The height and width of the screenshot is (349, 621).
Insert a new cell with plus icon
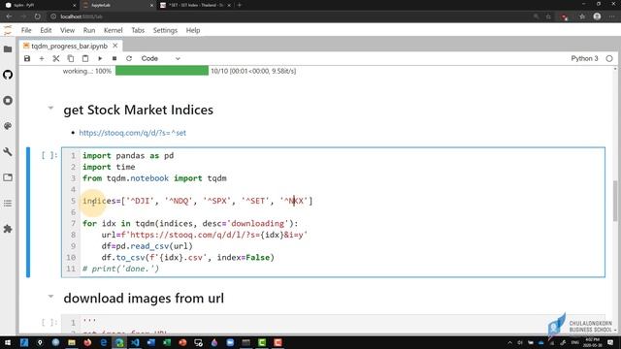(x=42, y=58)
